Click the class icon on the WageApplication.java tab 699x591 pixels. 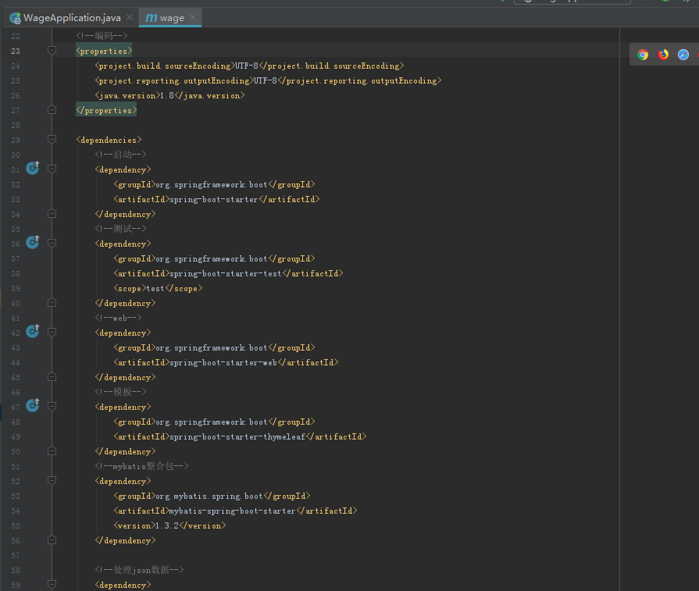(15, 18)
